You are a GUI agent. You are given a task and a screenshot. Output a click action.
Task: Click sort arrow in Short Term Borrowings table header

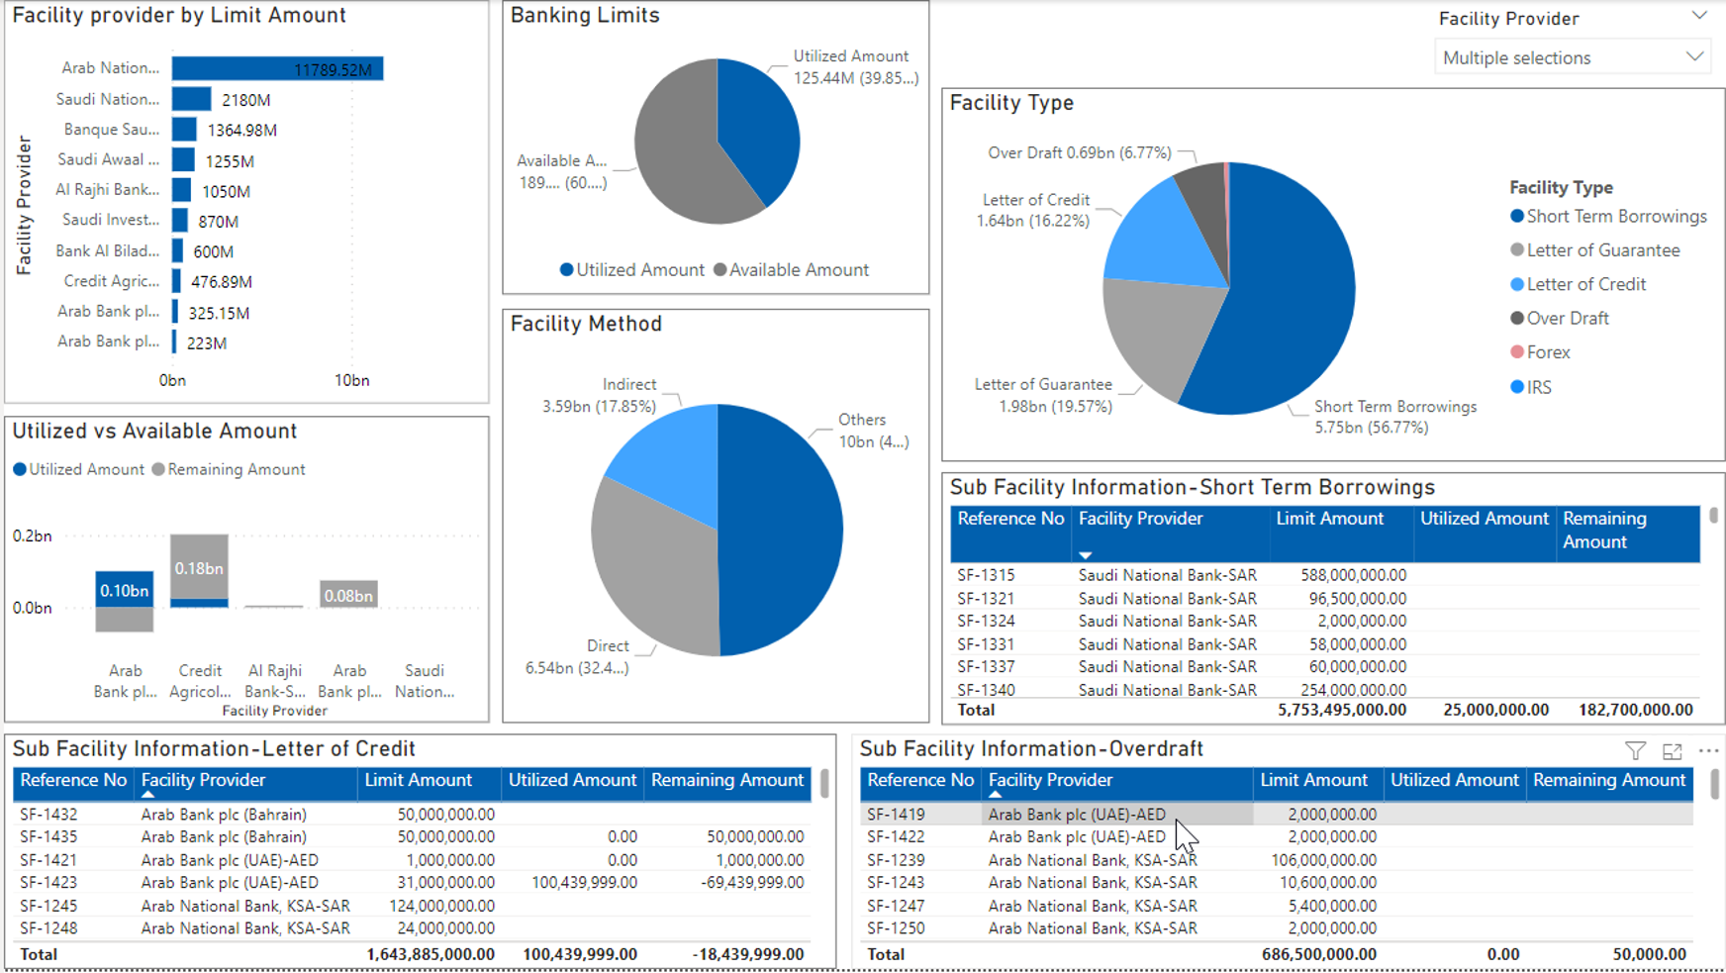click(1085, 555)
